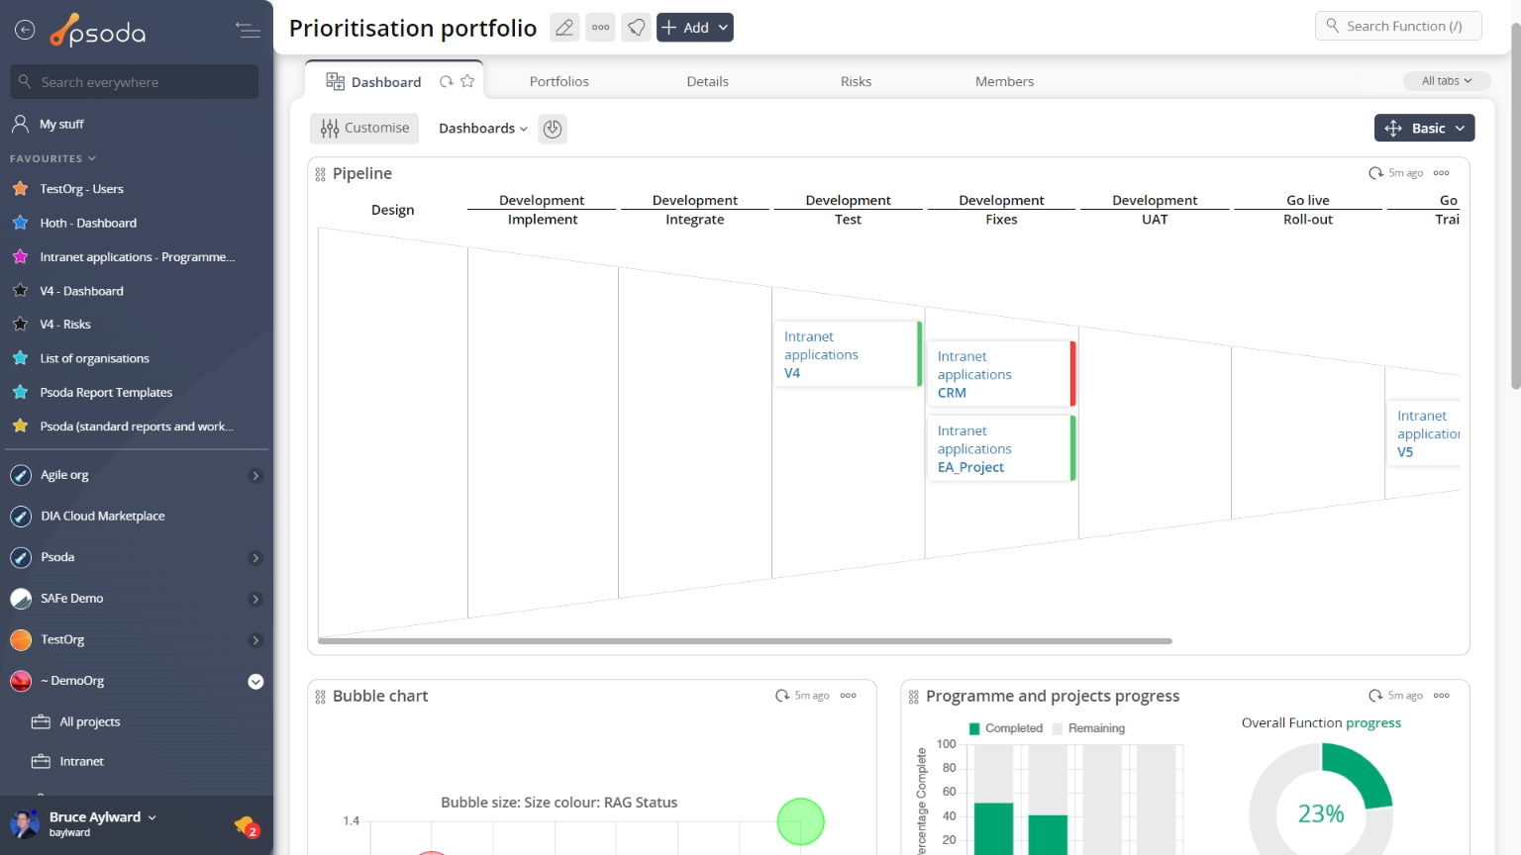The width and height of the screenshot is (1521, 855).
Task: Open Intranet applications CRM pipeline card
Action: coord(1001,374)
